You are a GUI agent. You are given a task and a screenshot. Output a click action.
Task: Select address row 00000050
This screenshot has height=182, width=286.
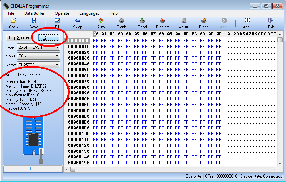click(79, 70)
